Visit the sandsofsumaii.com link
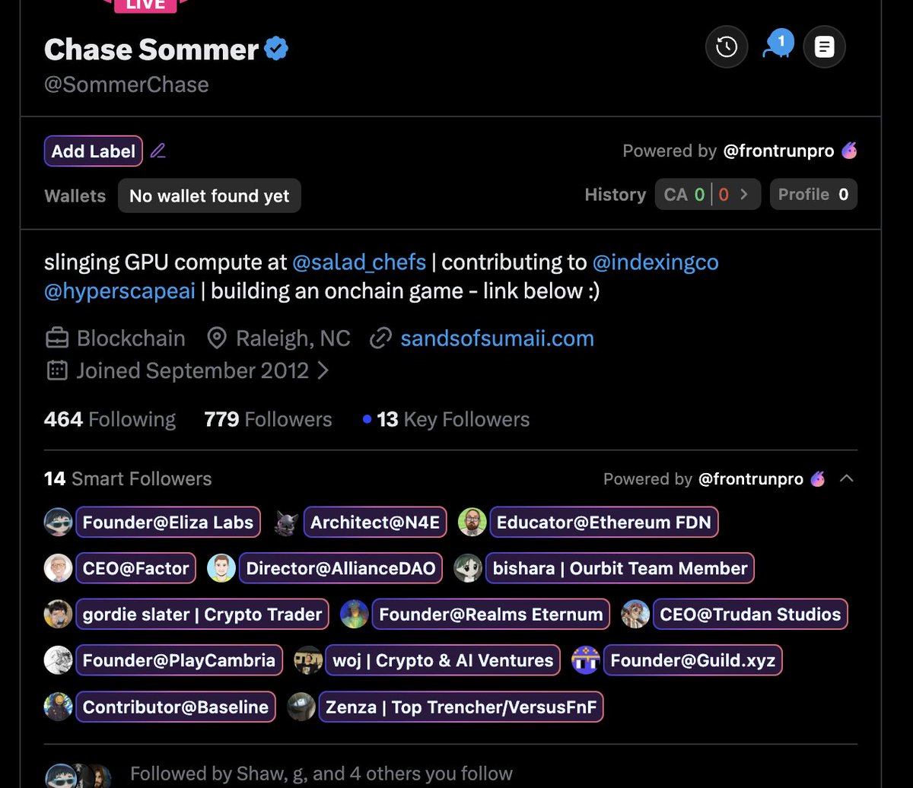 (497, 338)
